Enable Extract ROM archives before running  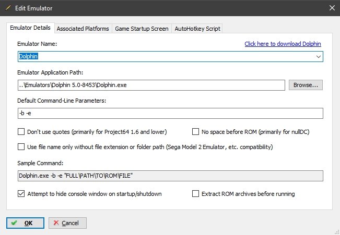[x=195, y=193]
